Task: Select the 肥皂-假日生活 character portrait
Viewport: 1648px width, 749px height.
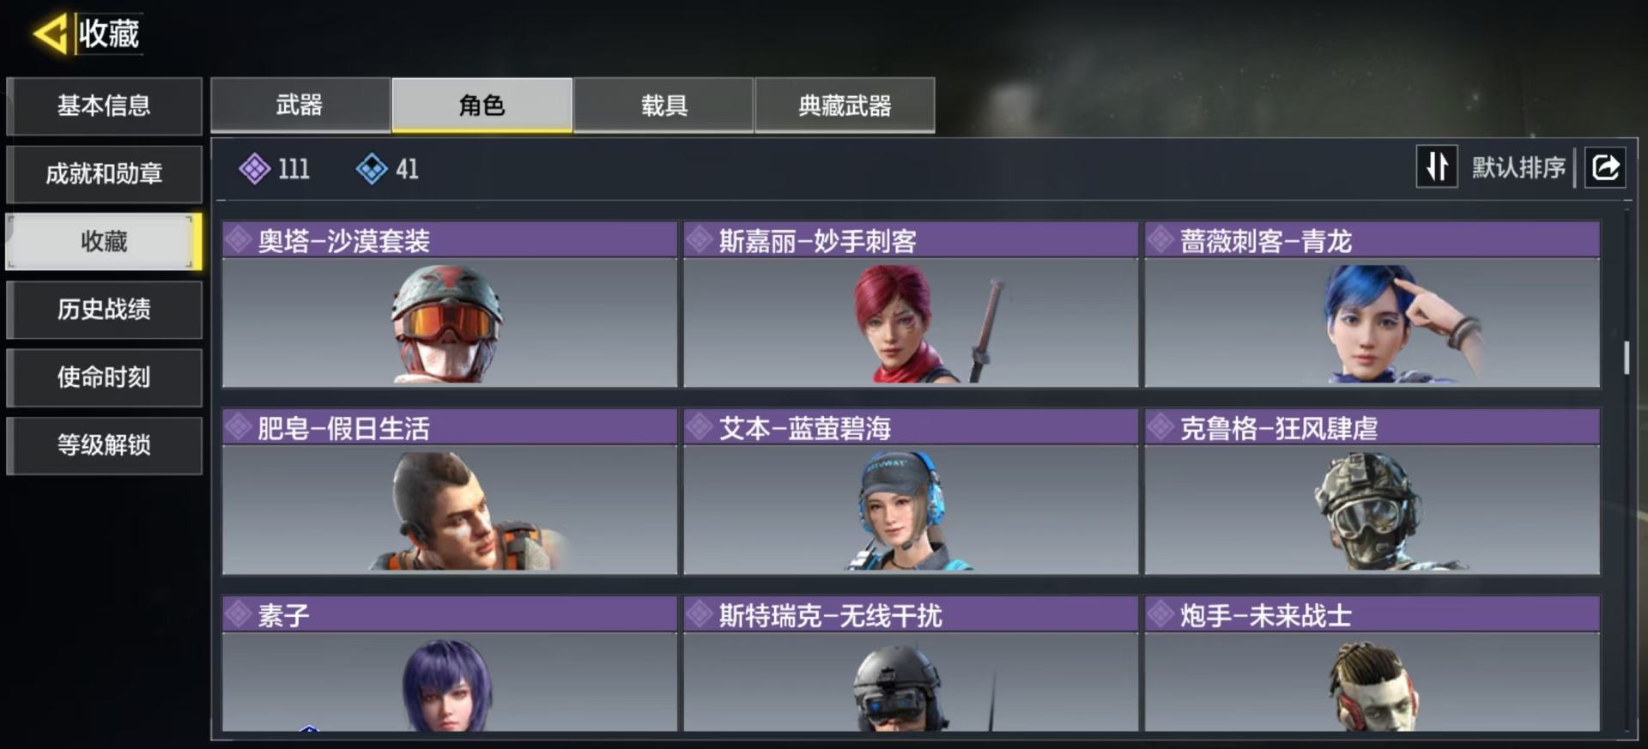Action: 449,510
